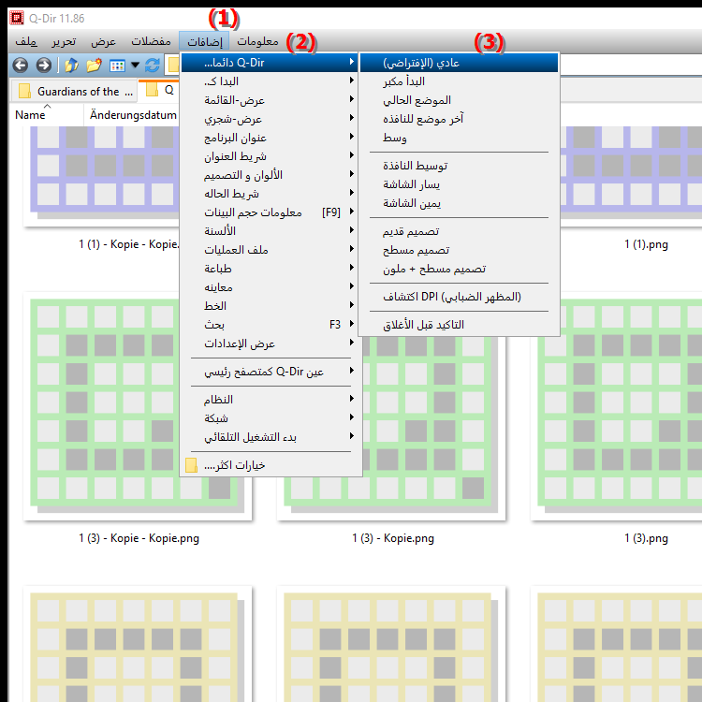Select thumbnail 1 (3) - Kopie.png
Screen dimensions: 702x702
391,406
